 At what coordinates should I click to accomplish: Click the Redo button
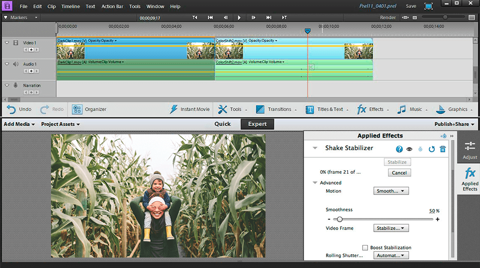click(52, 109)
